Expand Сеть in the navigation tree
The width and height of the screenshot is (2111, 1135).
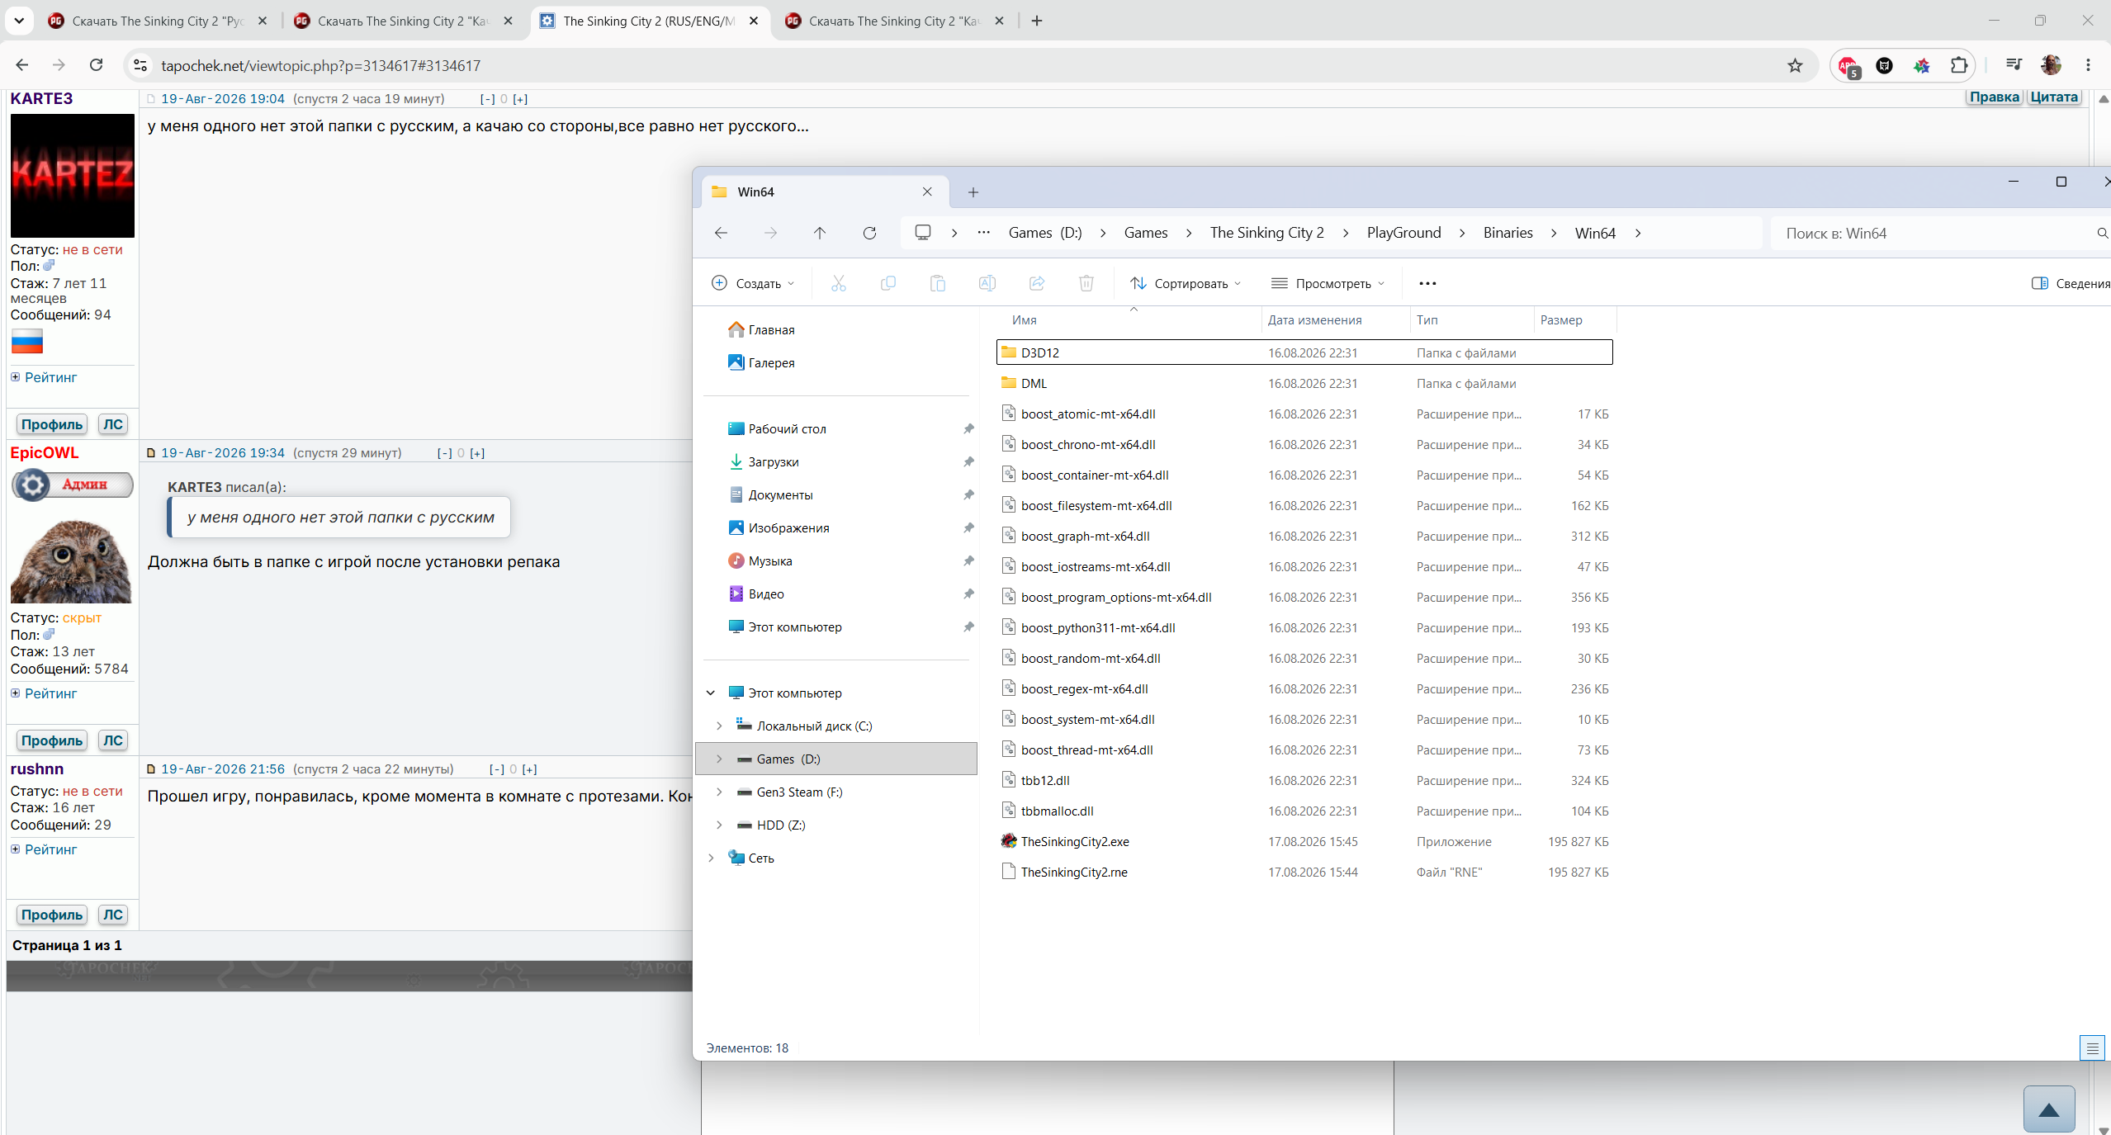coord(711,858)
